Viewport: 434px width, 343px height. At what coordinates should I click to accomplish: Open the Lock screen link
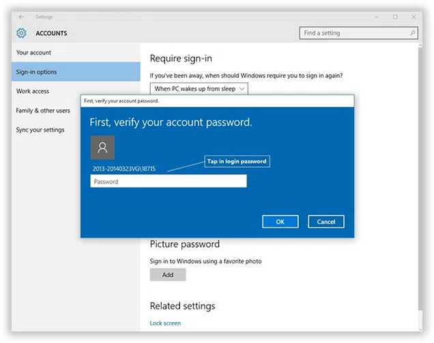tap(165, 323)
